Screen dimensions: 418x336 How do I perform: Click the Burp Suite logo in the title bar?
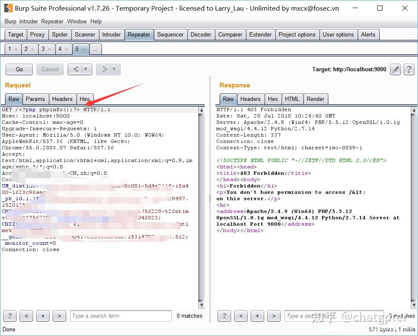8,8
